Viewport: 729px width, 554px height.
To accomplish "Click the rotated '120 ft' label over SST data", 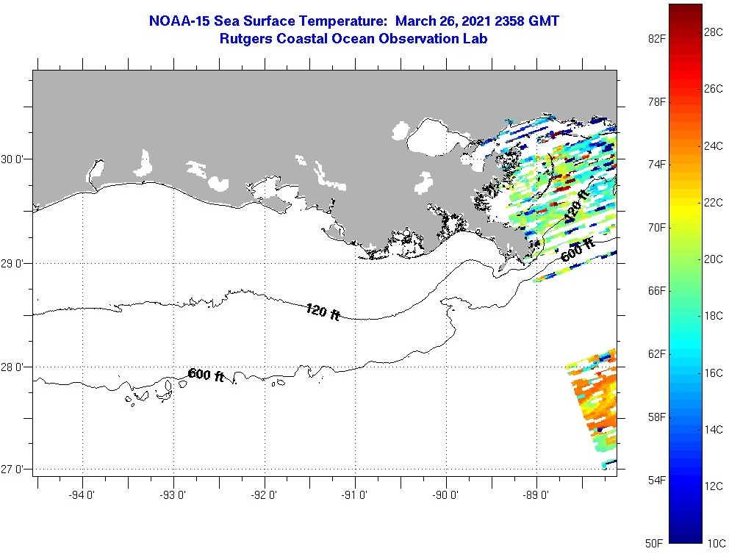I will [576, 206].
